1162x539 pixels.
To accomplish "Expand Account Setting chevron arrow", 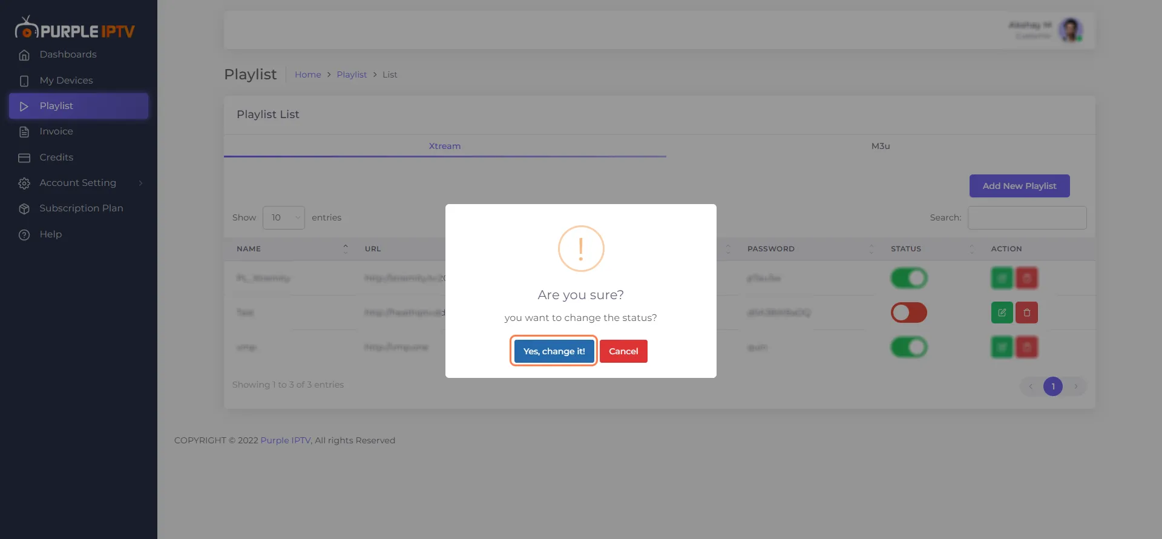I will coord(140,183).
